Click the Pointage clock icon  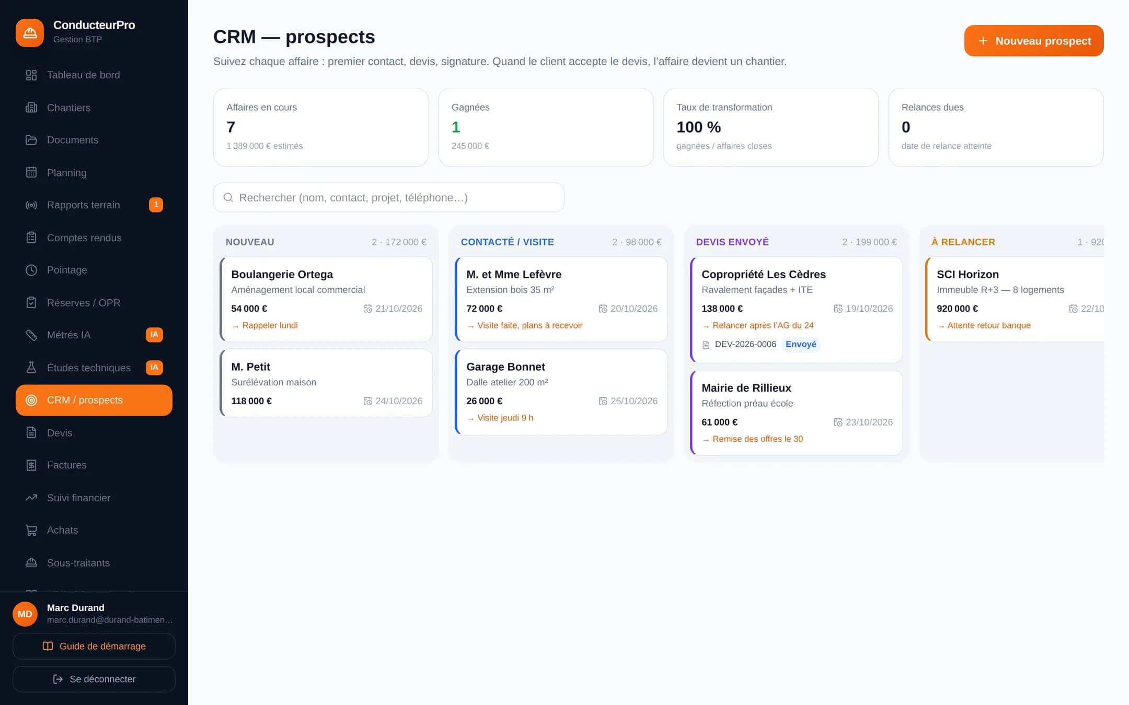click(x=31, y=270)
